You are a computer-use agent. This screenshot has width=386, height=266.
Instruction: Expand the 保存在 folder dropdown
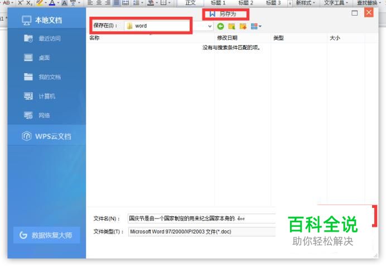[210, 26]
